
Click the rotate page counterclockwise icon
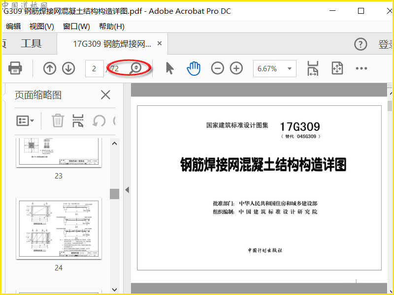pos(99,121)
